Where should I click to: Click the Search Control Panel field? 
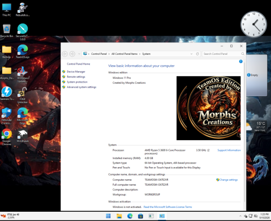click(222, 54)
